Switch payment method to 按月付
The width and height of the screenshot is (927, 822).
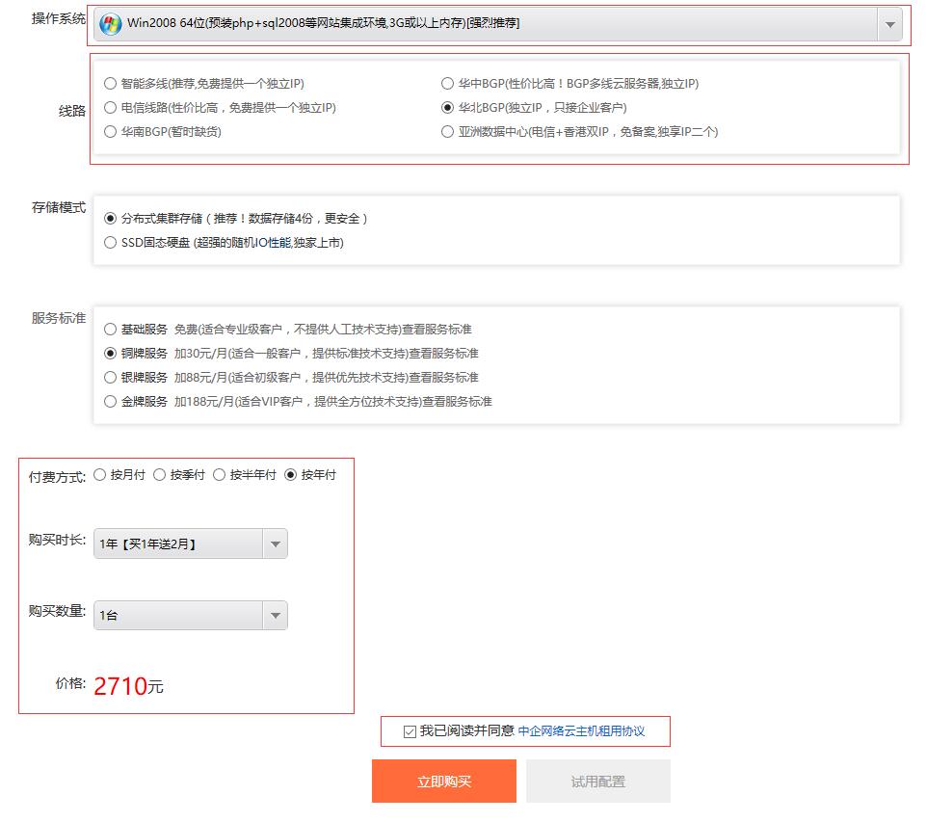[100, 475]
